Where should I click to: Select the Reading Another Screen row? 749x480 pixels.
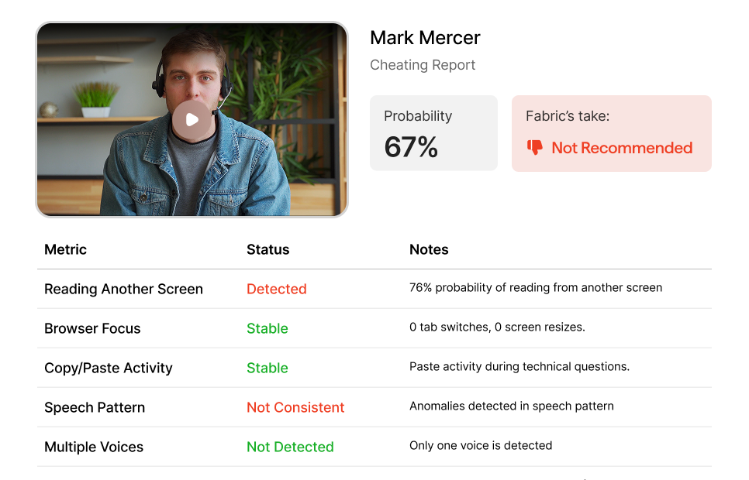[x=374, y=289]
